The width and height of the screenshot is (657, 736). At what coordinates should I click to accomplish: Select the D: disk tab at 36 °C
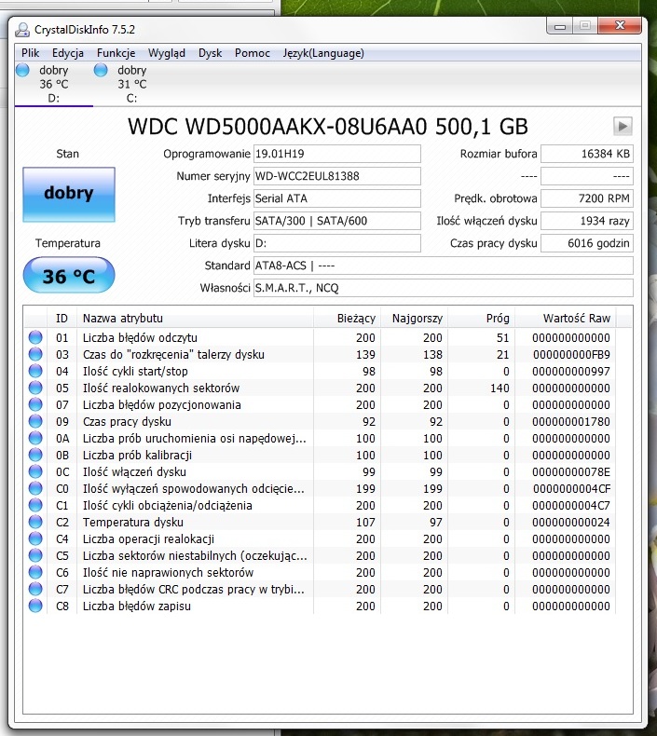53,84
